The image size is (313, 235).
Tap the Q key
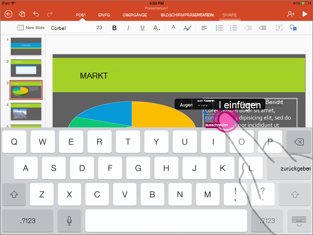(x=14, y=142)
